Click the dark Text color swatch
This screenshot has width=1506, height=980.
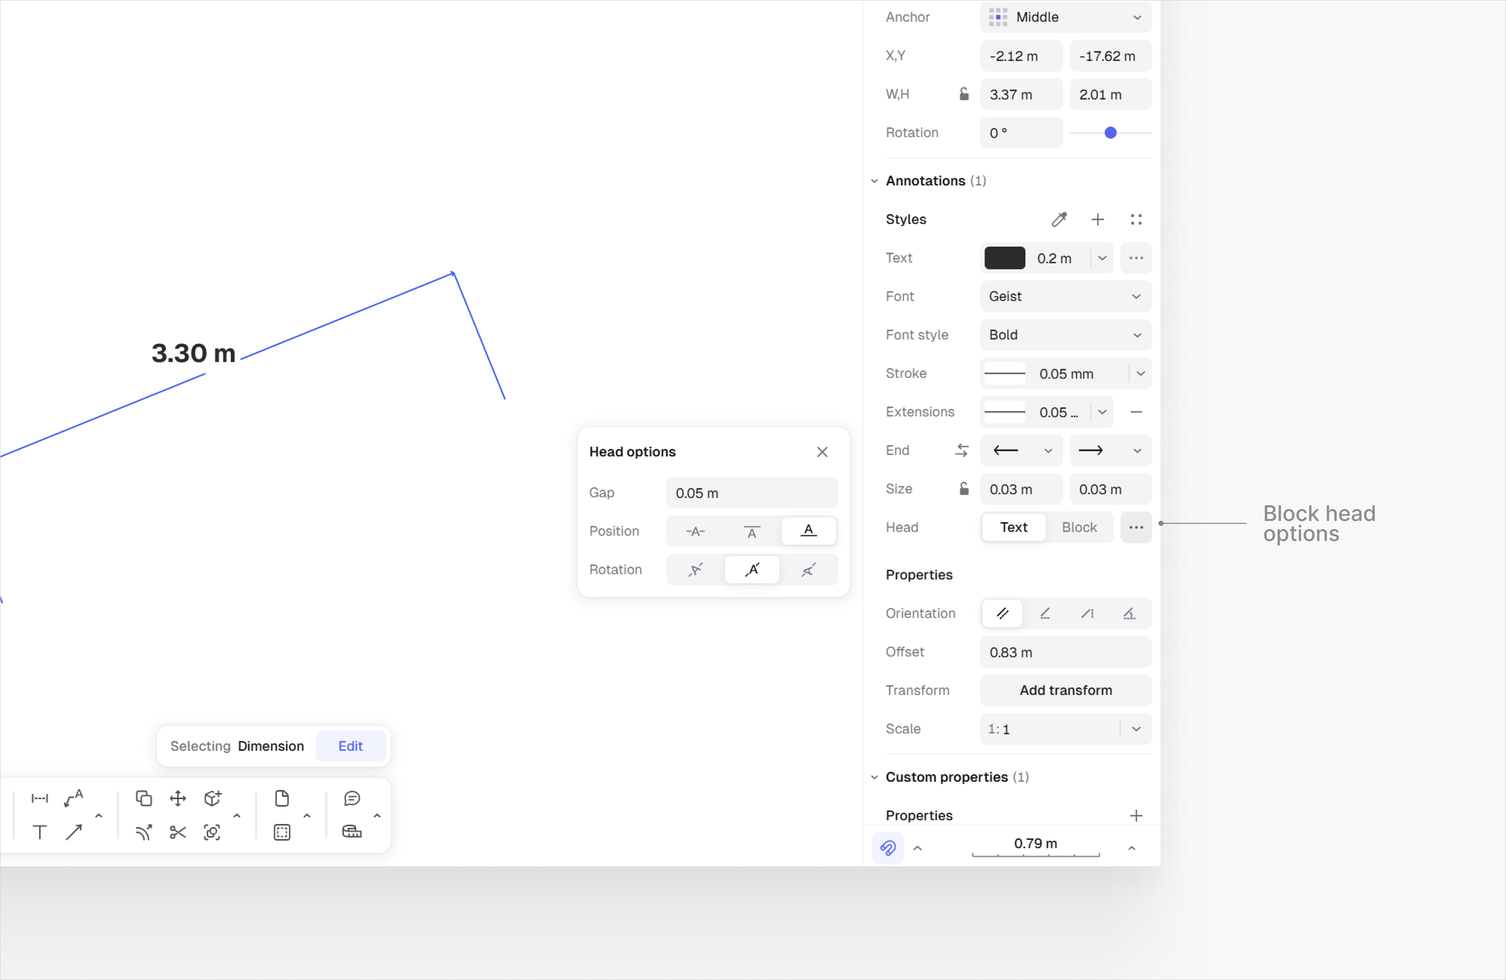[x=1004, y=258]
